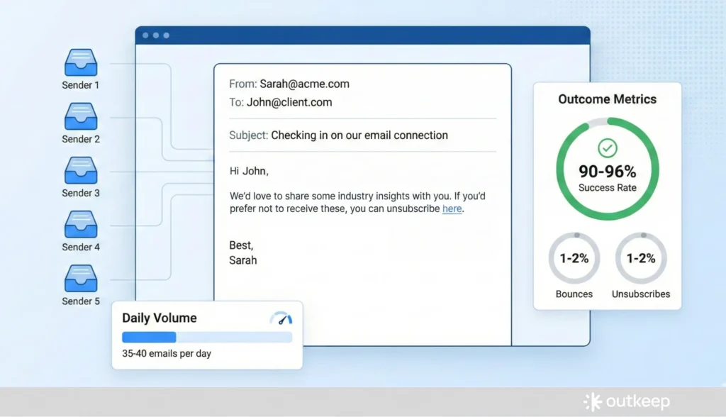Click the "35-40 emails per day" text

[x=166, y=353]
